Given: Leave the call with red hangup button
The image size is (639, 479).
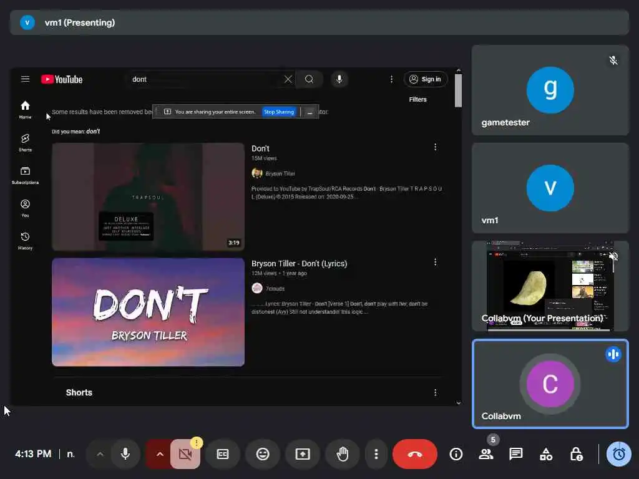Looking at the screenshot, I should (x=415, y=454).
